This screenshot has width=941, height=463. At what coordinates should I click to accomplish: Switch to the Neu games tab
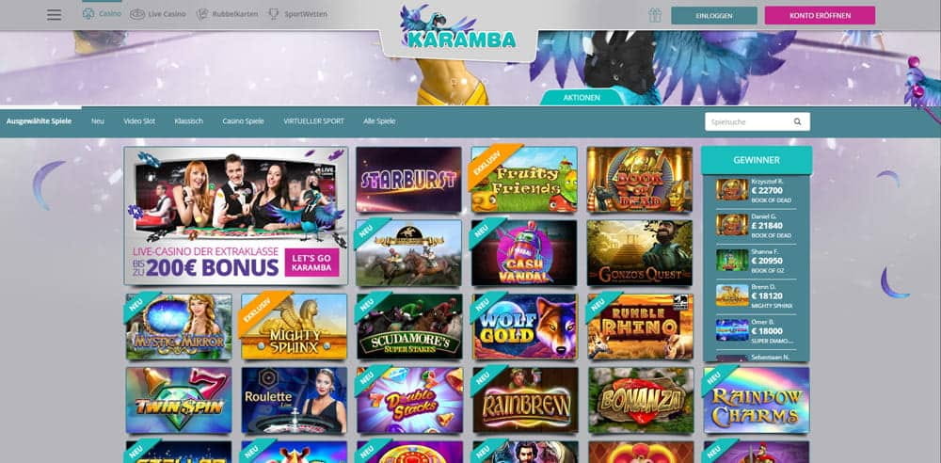click(x=98, y=121)
